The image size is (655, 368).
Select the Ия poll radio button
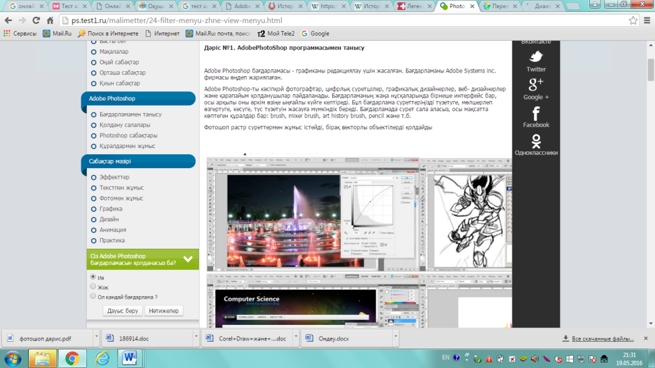(93, 277)
